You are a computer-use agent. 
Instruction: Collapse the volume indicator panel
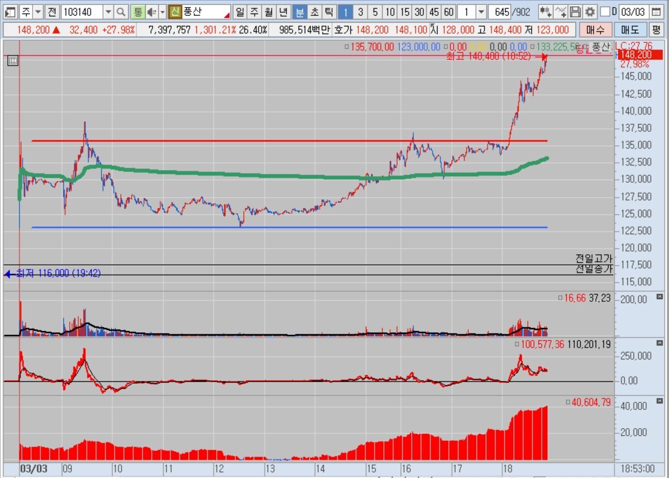click(660, 297)
